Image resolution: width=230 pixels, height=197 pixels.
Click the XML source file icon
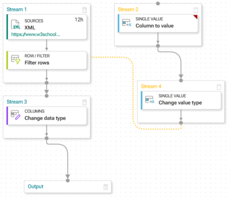tap(15, 24)
